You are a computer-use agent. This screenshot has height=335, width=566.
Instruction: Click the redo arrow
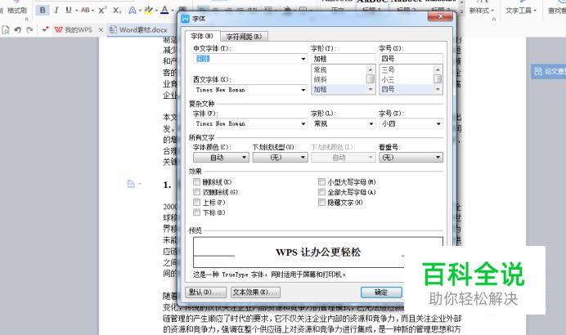[29, 30]
